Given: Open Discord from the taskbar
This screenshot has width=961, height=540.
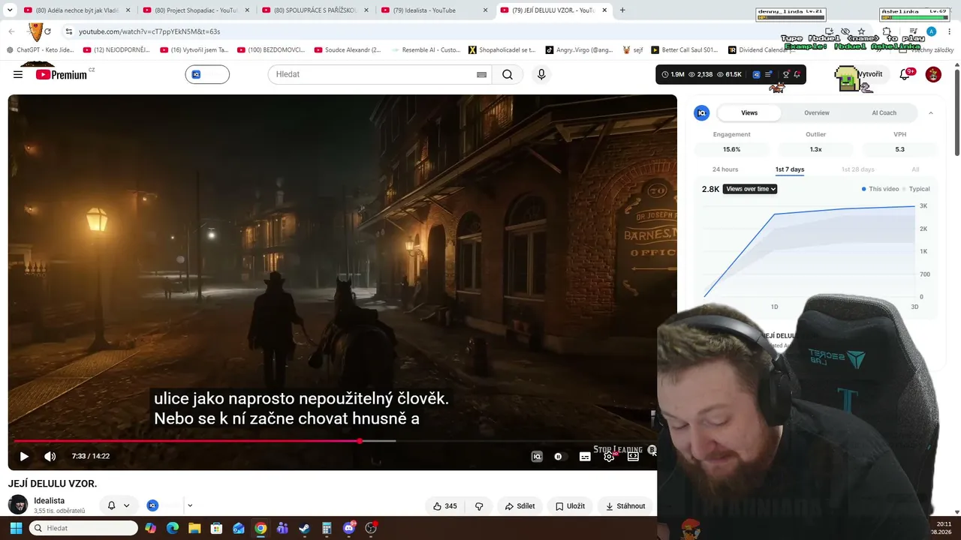Looking at the screenshot, I should click(348, 528).
